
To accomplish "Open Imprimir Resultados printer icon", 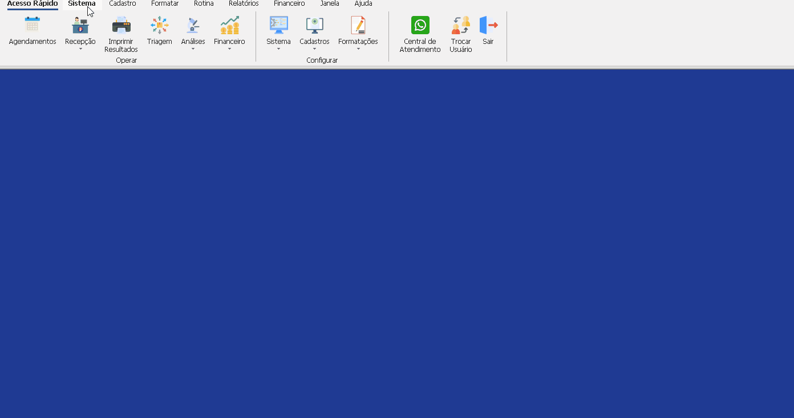I will [121, 25].
